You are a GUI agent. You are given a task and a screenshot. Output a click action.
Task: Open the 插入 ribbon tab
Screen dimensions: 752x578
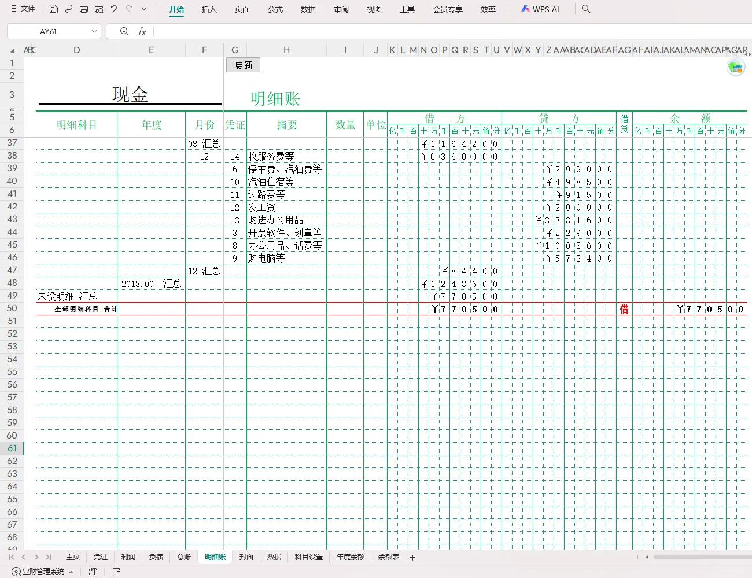click(x=209, y=9)
